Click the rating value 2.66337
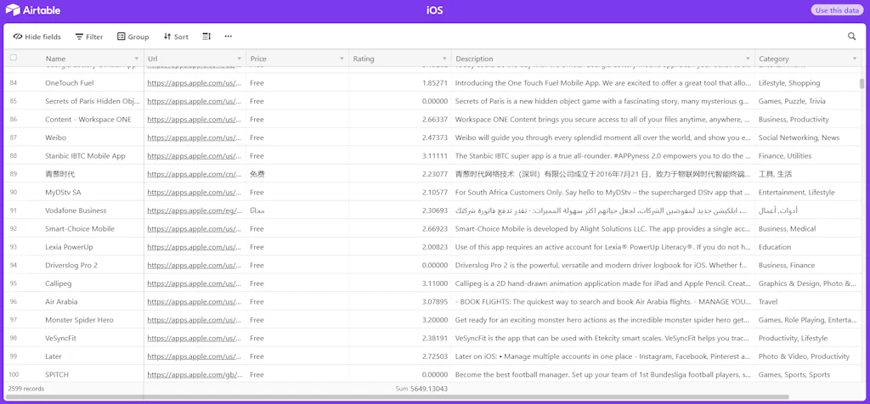This screenshot has height=404, width=870. 434,120
